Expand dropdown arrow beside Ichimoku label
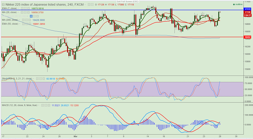Viewport: 253px width, 139px height. point(28,16)
